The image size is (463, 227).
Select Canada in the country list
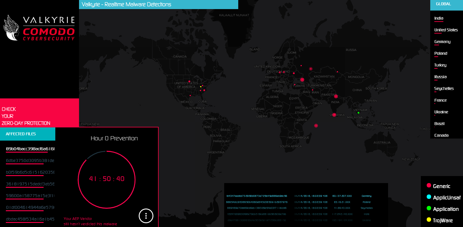click(x=442, y=135)
